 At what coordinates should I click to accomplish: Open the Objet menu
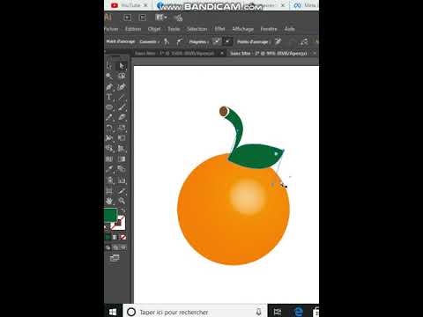click(x=154, y=29)
